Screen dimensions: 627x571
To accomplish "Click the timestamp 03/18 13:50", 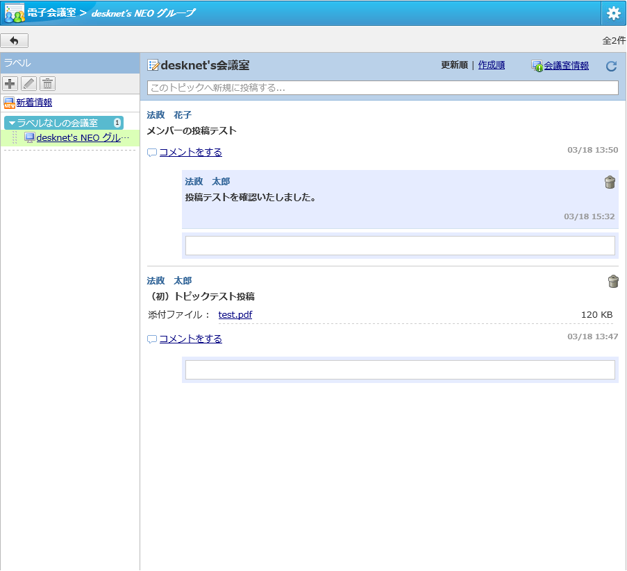I will click(592, 150).
